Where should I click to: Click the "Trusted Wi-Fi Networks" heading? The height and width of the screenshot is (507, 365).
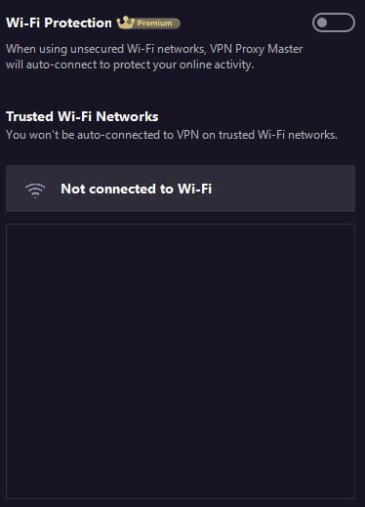tap(82, 116)
